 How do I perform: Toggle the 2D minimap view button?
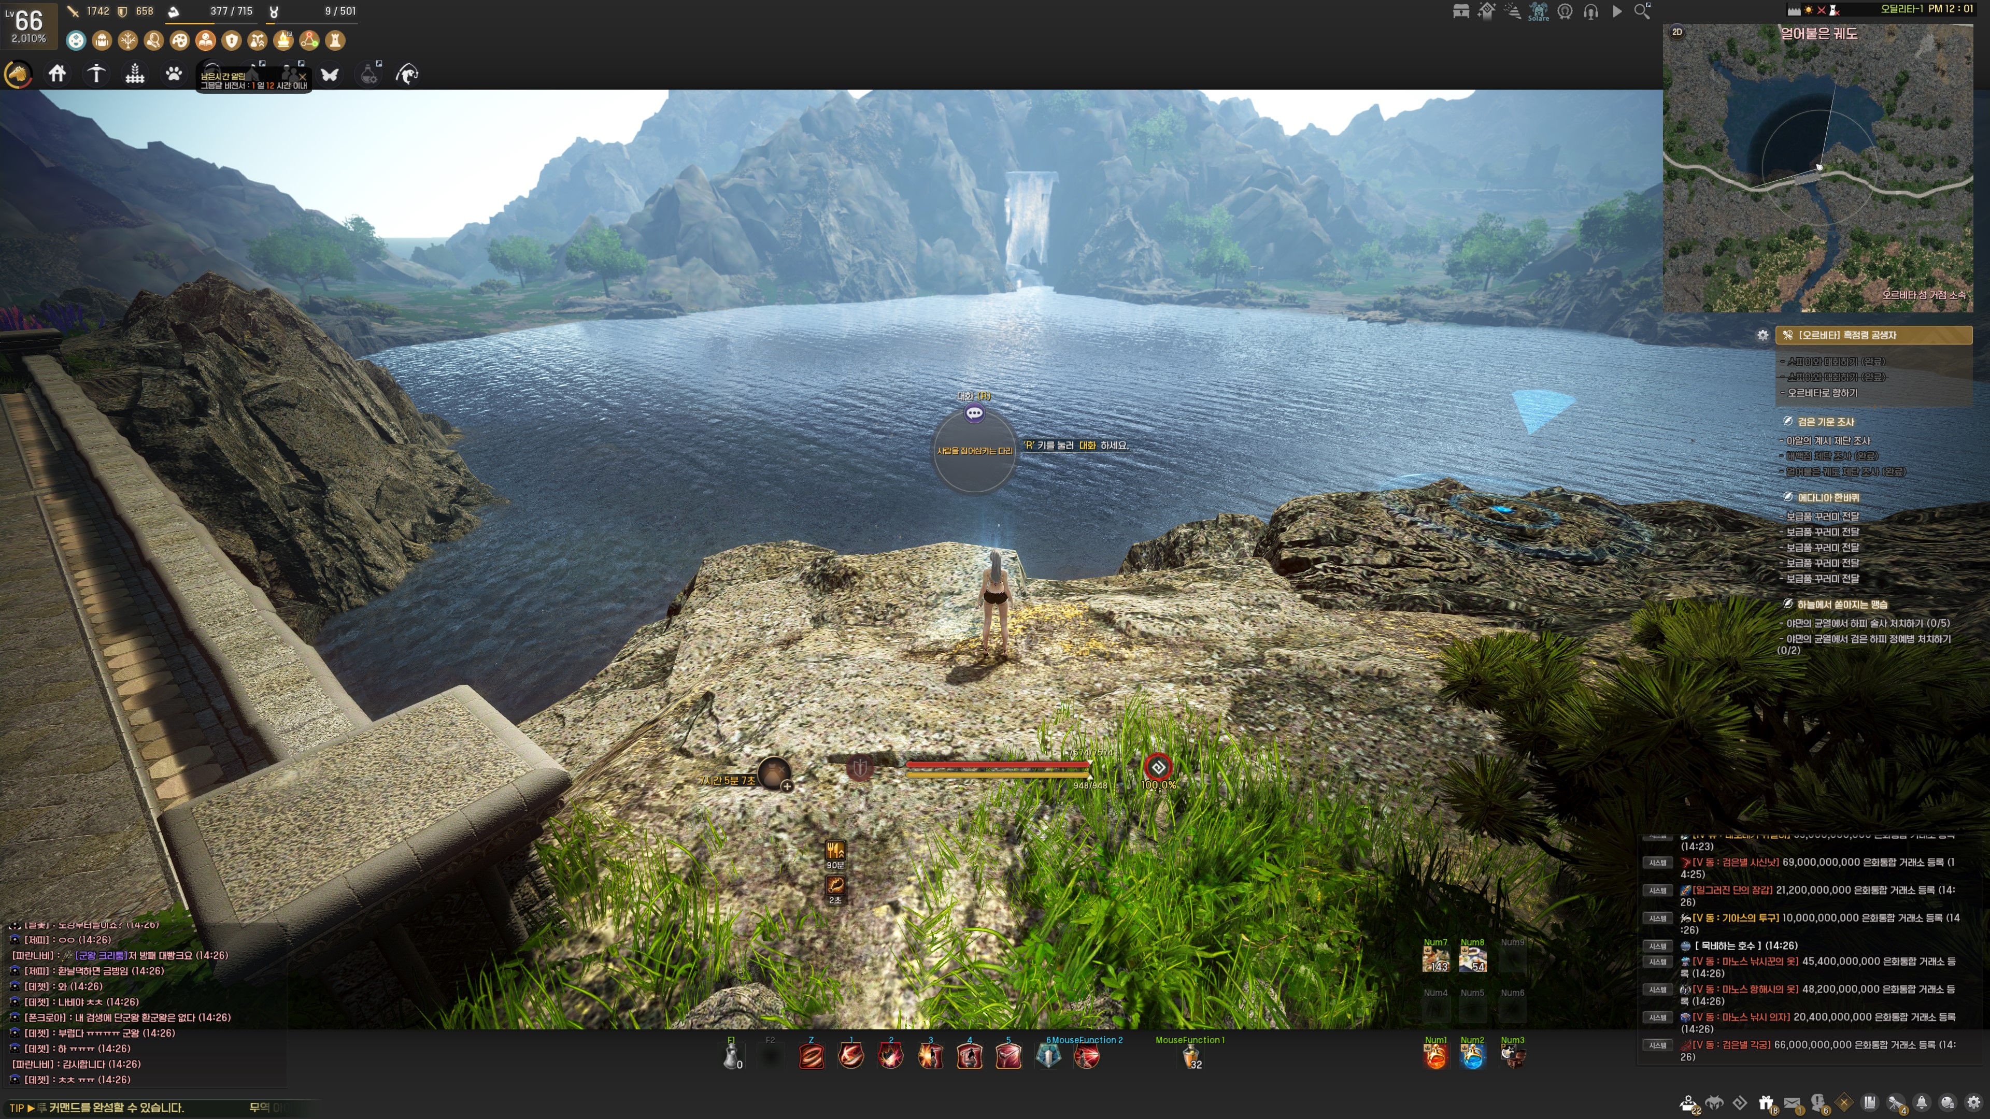[x=1677, y=32]
